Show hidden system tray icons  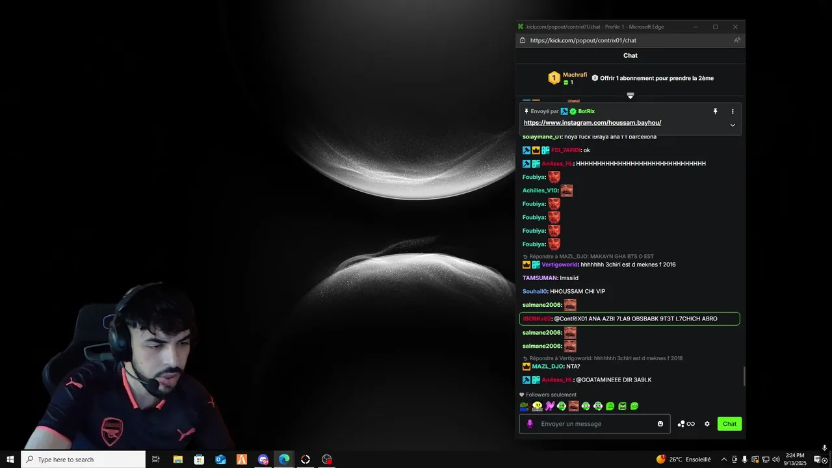724,460
